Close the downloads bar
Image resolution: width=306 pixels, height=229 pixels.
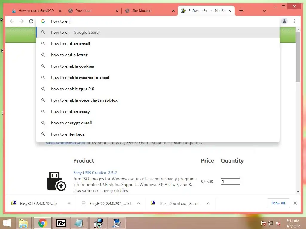pyautogui.click(x=295, y=203)
